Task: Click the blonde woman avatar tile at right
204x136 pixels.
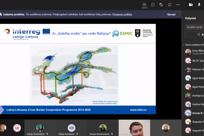Action: 166,128
